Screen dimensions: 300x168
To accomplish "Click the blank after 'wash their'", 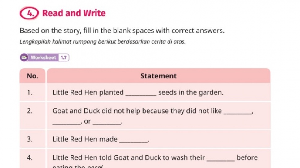I will pos(221,159).
